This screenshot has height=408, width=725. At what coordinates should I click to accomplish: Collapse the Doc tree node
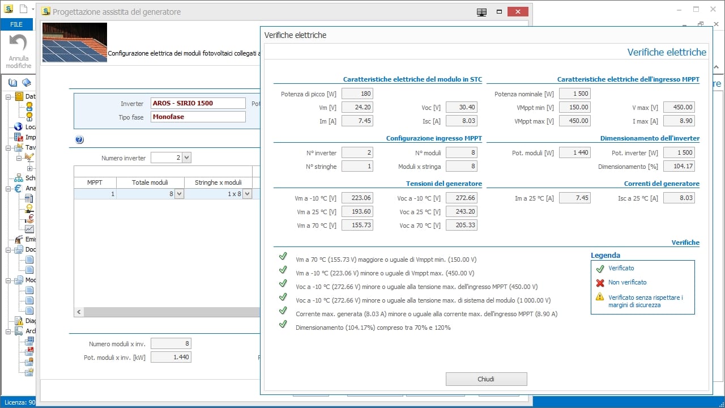point(8,249)
